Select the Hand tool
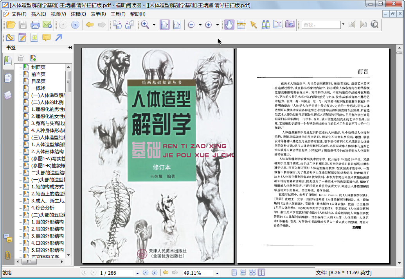Screen dimensions: 405x279 229,25
